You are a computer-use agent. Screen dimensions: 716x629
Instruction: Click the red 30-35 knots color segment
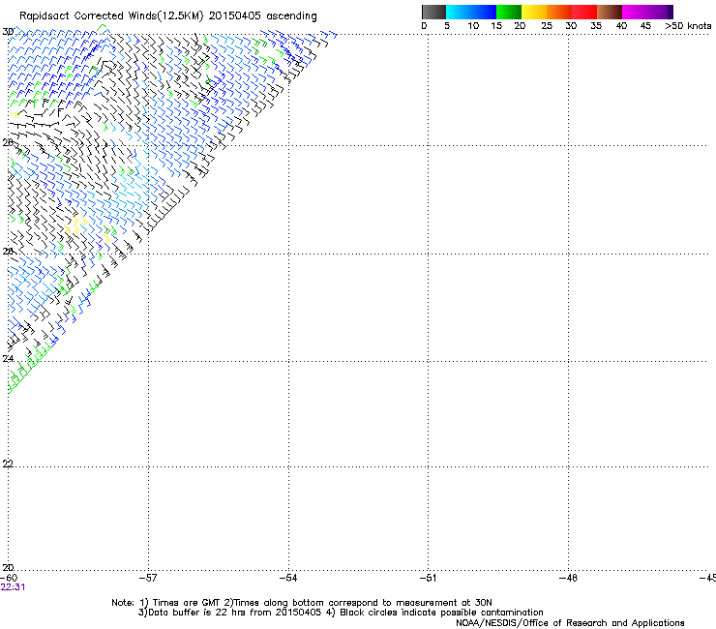coord(584,12)
